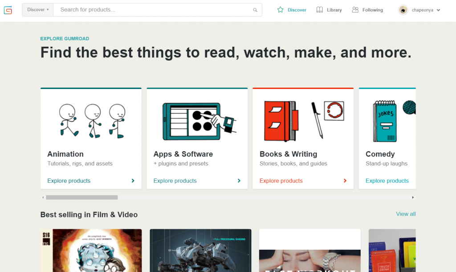Click the EXPLORE GUMROAD label
456x272 pixels.
click(x=65, y=39)
